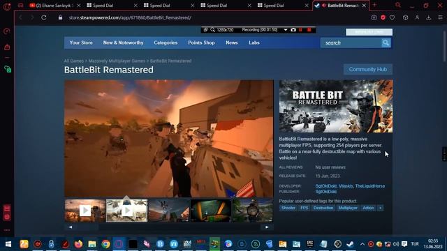The image size is (447, 251).
Task: Select the FPS tag
Action: [305, 208]
